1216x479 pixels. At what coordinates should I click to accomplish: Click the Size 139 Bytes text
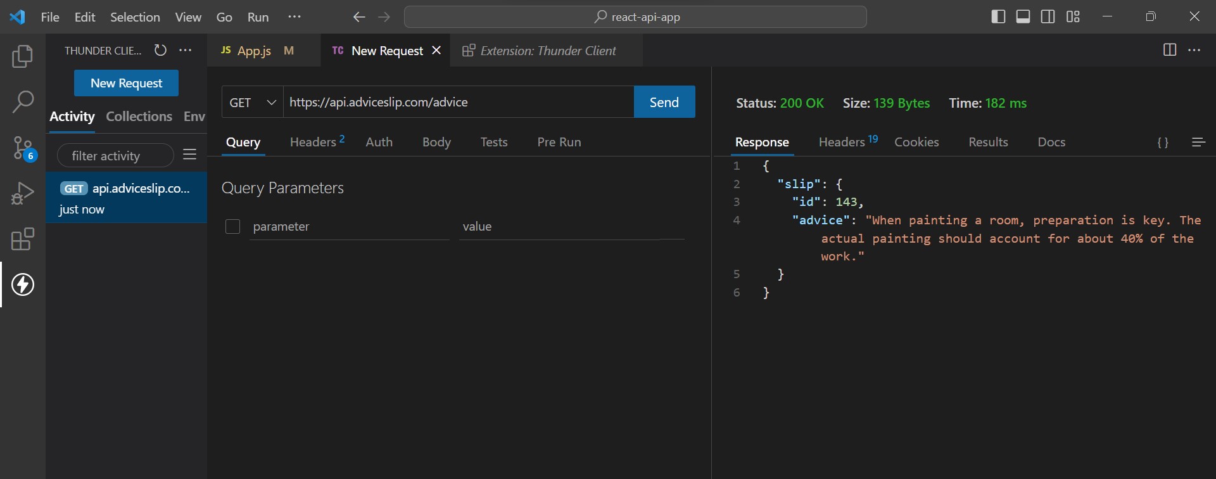click(886, 103)
